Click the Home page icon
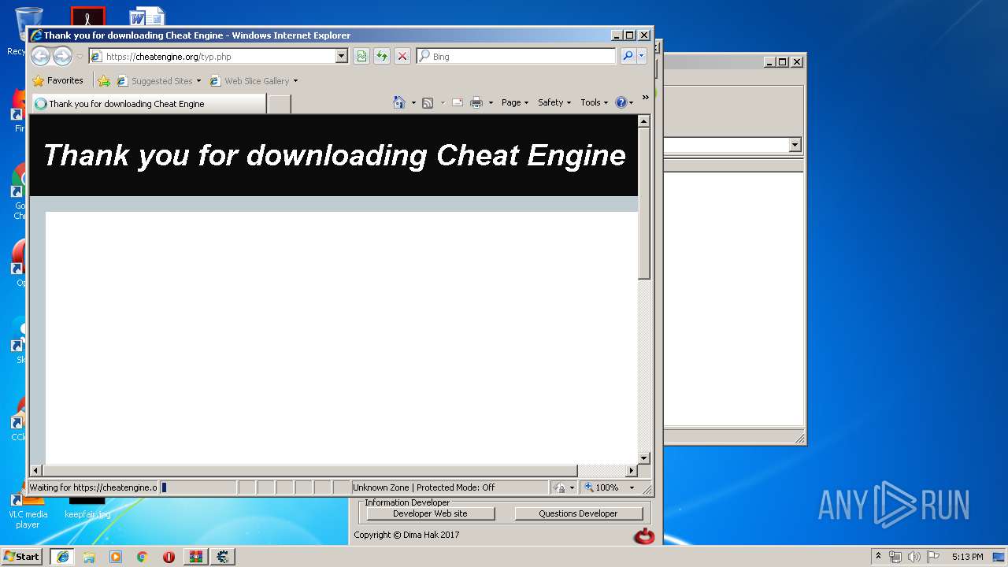Image resolution: width=1008 pixels, height=567 pixels. click(x=398, y=102)
